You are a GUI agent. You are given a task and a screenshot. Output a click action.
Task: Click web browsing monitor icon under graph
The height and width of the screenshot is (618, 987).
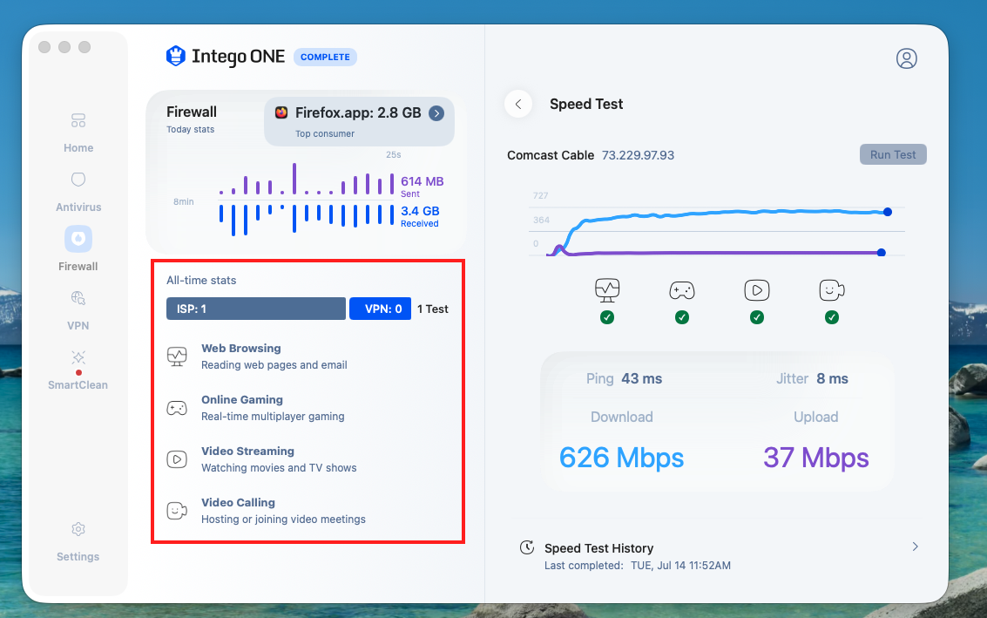[x=607, y=290]
